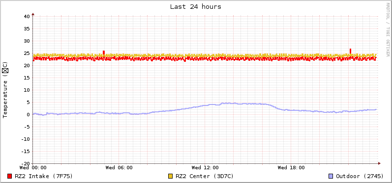Click the 40 value on temperature axis
392x183 pixels.
(27, 17)
